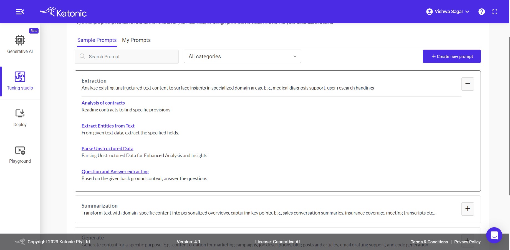The height and width of the screenshot is (250, 510).
Task: Click the Extraction heading
Action: [94, 81]
